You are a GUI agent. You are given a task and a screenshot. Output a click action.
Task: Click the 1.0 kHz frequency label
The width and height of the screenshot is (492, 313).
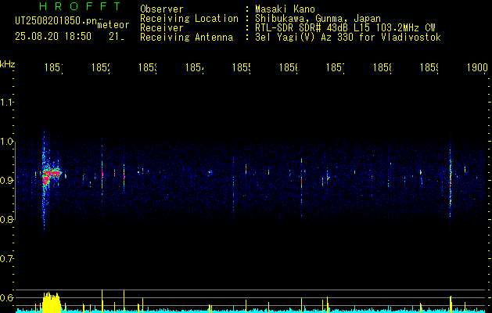tap(6, 142)
